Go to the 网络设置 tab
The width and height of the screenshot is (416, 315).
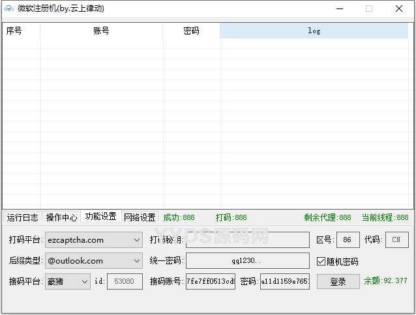coord(140,217)
